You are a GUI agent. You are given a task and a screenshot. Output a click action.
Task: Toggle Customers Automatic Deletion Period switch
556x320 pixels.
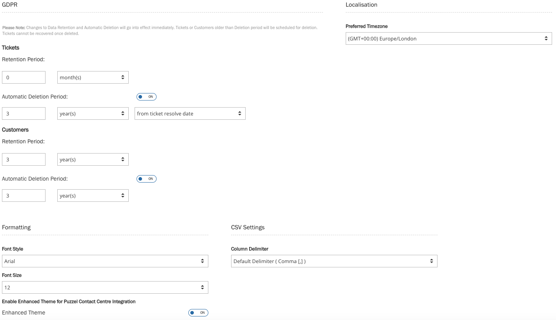coord(146,179)
